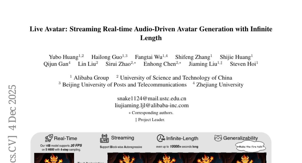The height and width of the screenshot is (163, 302).
Task: Click author name Yubo Huang
Action: 63,57
